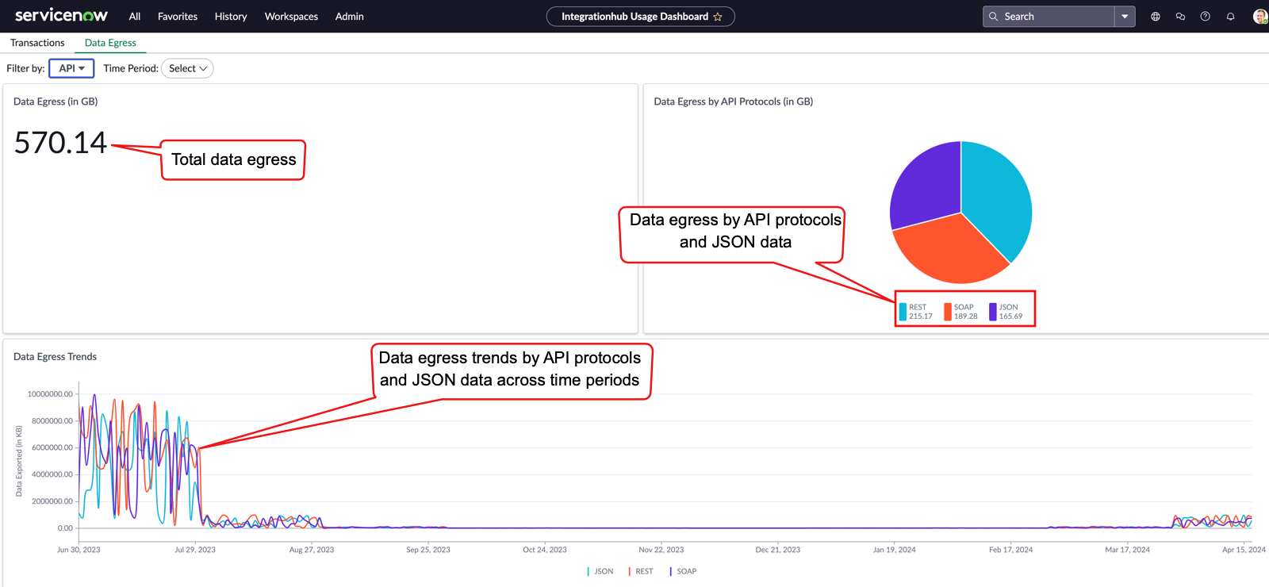Open the History menu

(x=231, y=17)
